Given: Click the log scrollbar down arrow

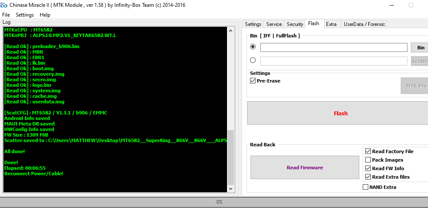Looking at the screenshot, I should pos(231,188).
